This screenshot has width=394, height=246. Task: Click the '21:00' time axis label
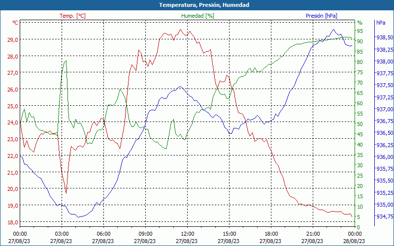point(313,234)
